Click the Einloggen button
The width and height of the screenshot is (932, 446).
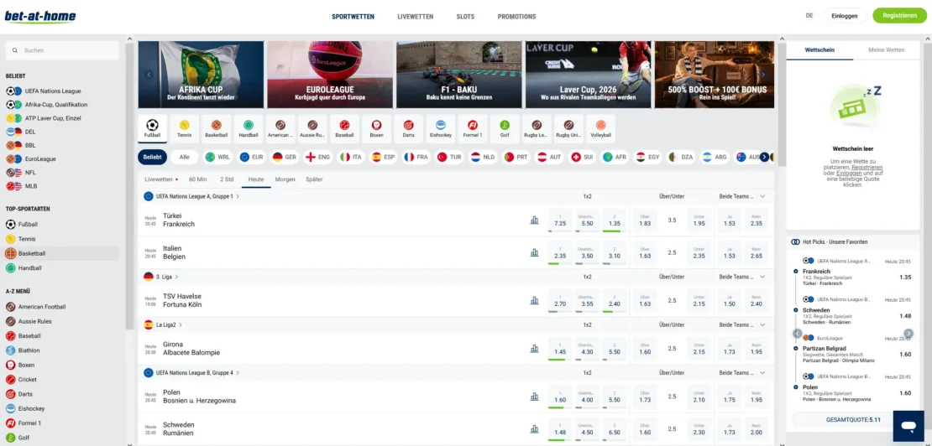point(845,16)
